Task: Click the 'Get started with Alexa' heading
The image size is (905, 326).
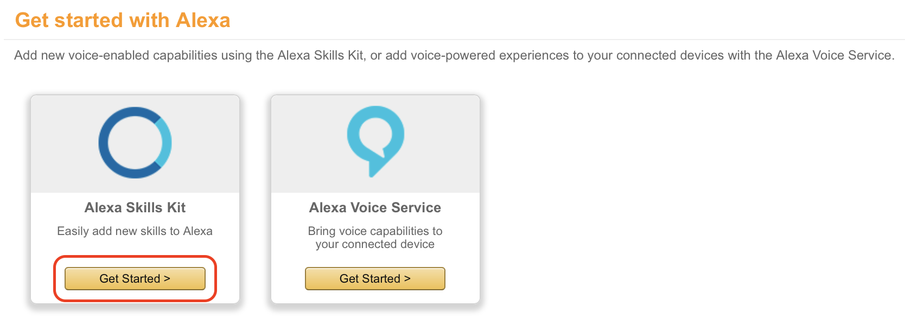Action: coord(123,20)
